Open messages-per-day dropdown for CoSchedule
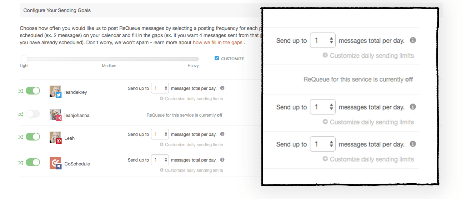 [160, 160]
